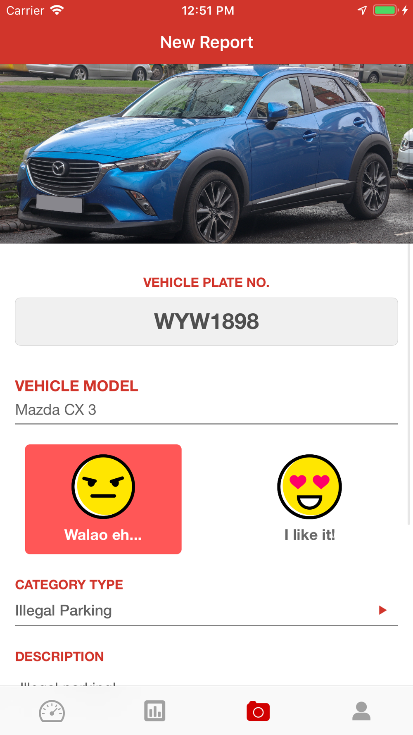This screenshot has height=735, width=413.
Task: Open the dashboard speedometer tab
Action: 52,711
